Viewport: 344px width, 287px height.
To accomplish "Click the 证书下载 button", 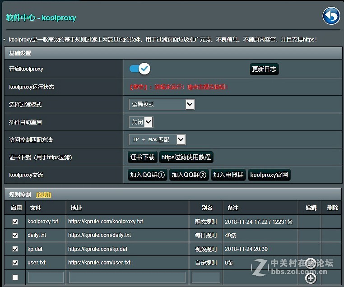I will 142,157.
